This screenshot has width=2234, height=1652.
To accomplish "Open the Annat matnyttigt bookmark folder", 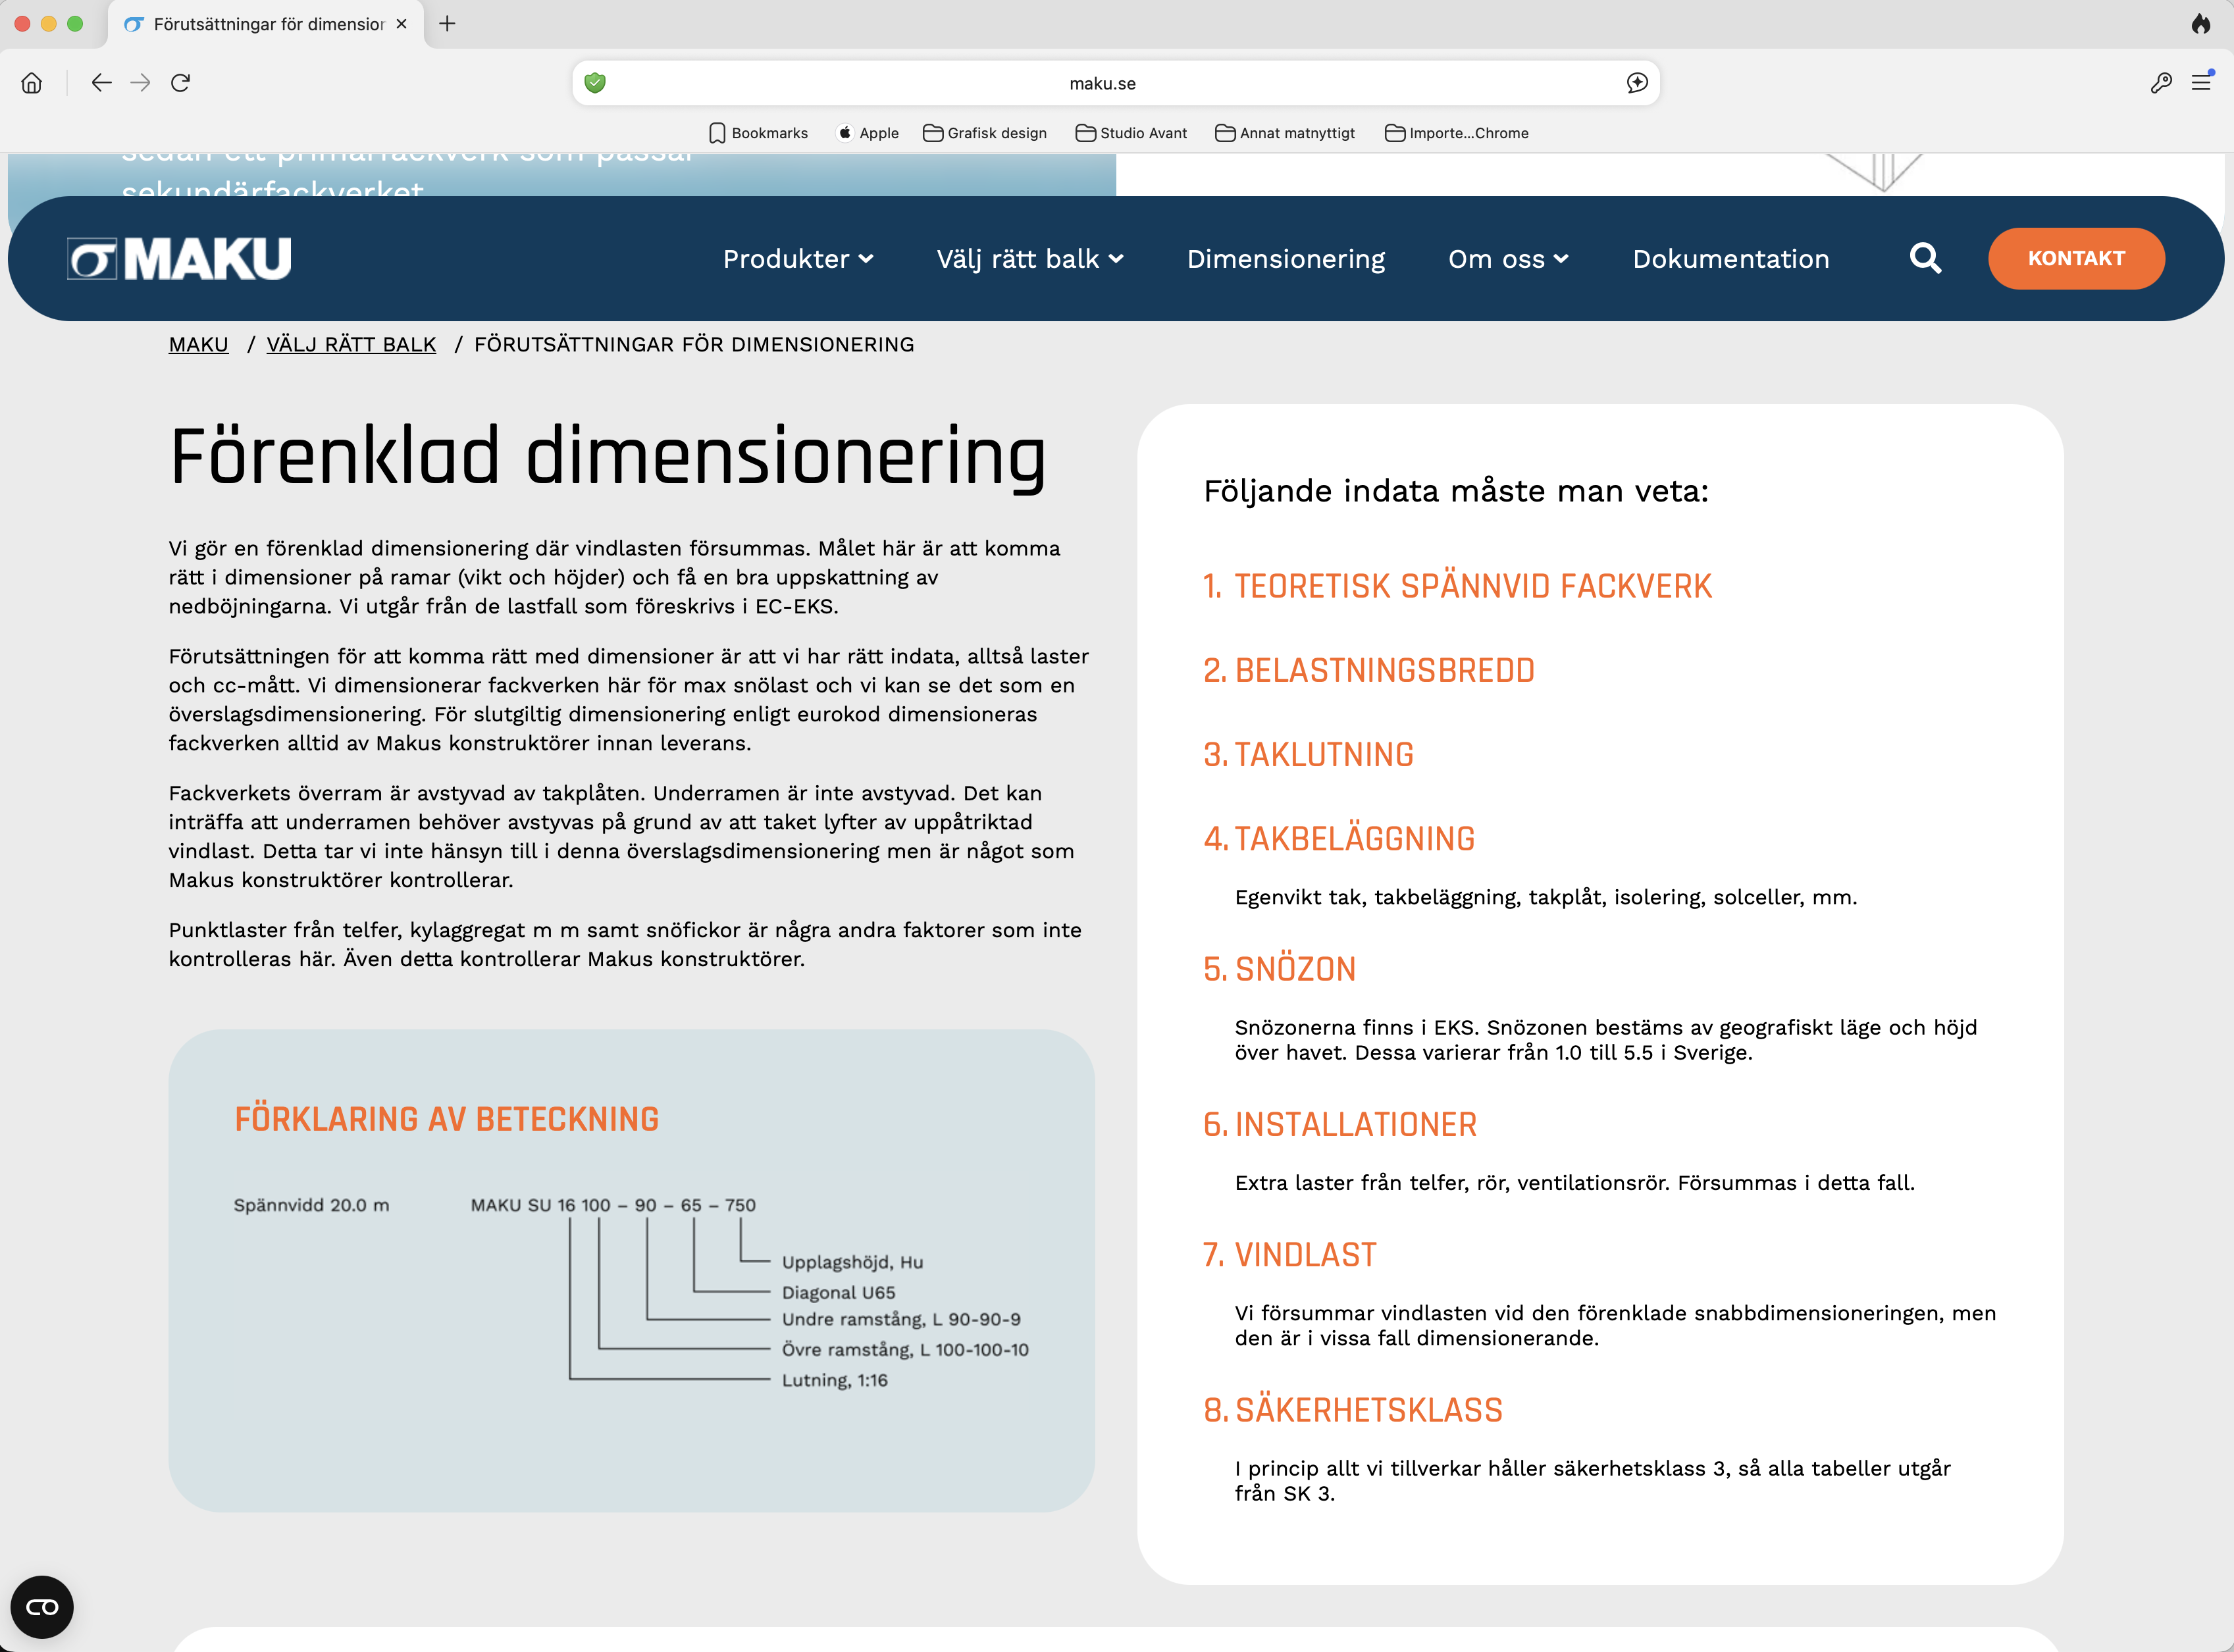I will pyautogui.click(x=1285, y=133).
